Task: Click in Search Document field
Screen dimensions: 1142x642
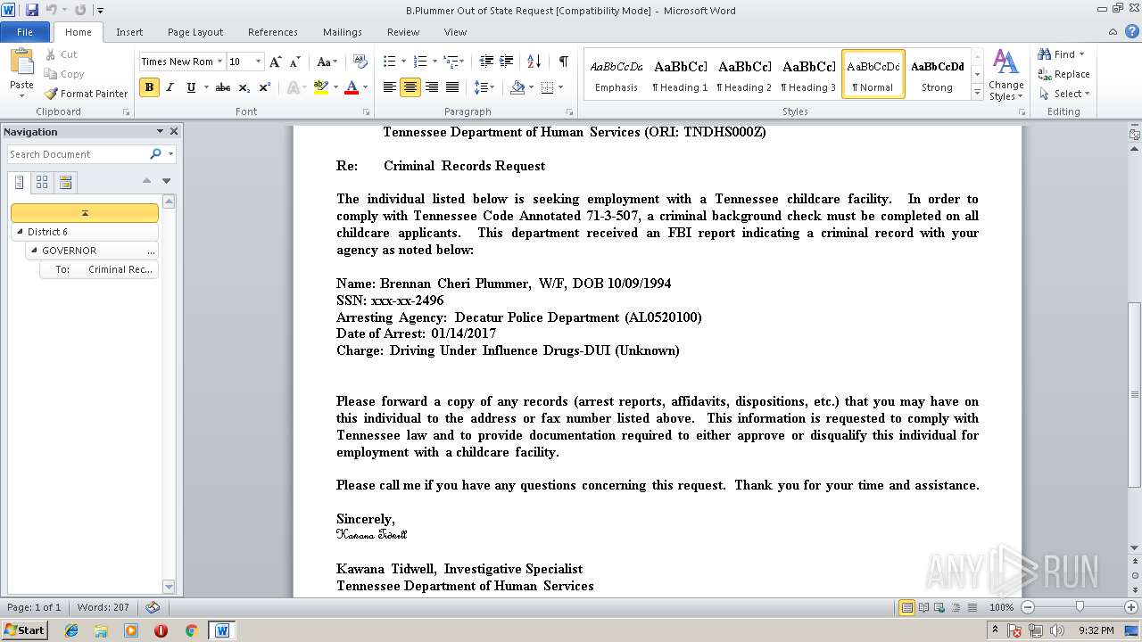Action: point(79,154)
